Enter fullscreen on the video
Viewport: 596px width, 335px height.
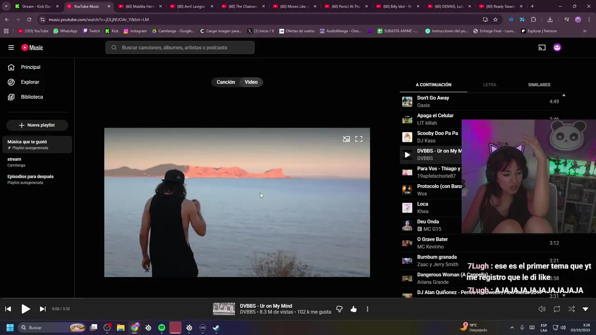click(x=359, y=139)
